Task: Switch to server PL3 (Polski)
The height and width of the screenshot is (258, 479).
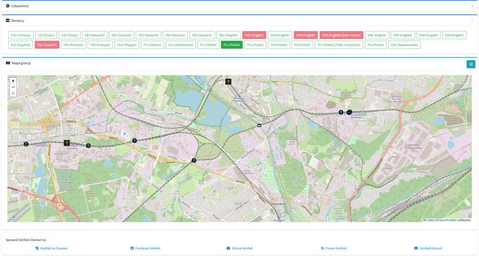Action: click(255, 45)
